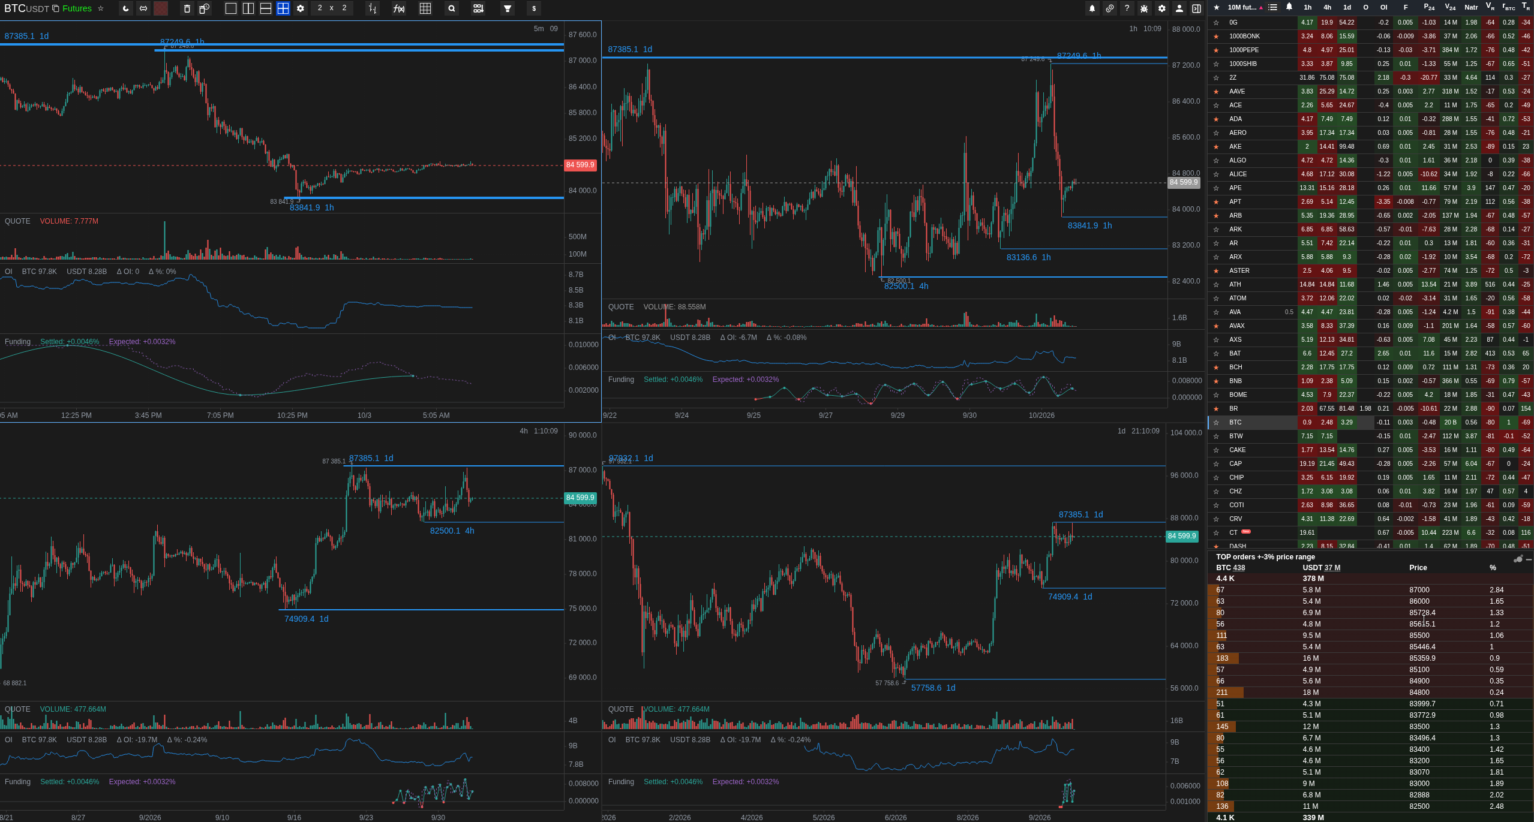
Task: Sort the watchlist by the Natr column
Action: coord(1471,7)
